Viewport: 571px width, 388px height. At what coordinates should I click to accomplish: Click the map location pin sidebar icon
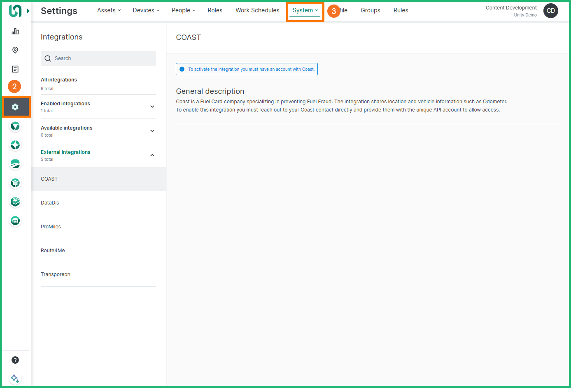(x=15, y=50)
